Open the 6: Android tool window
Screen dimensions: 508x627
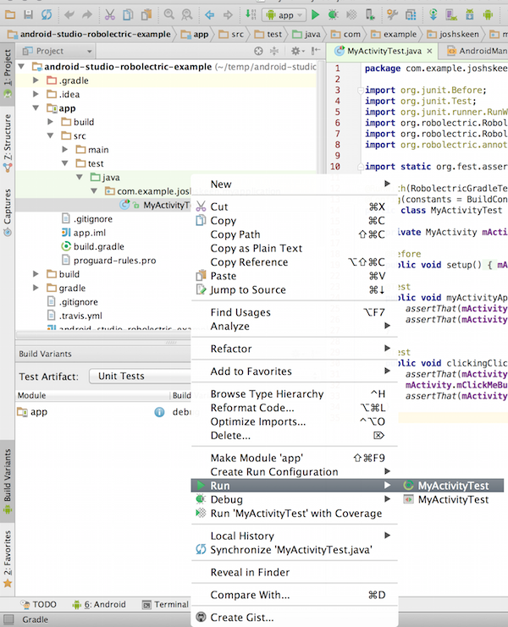pos(99,605)
